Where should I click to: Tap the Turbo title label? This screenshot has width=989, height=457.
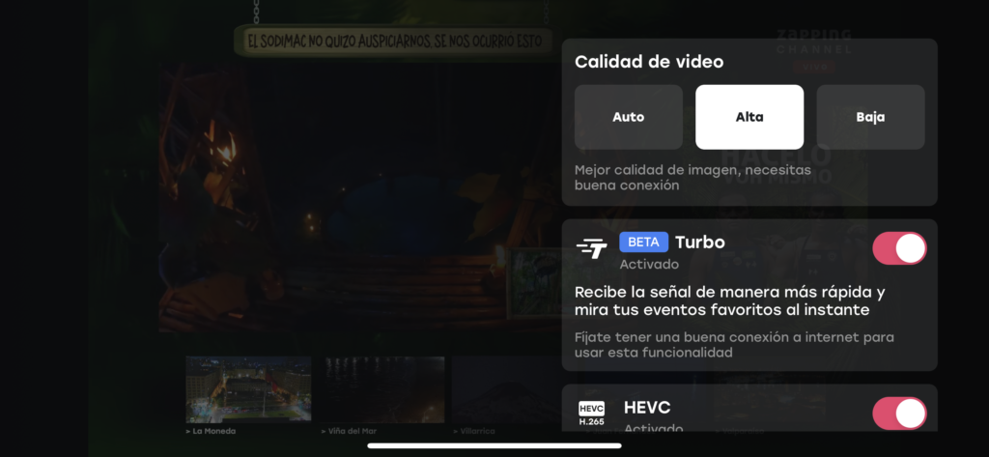pos(700,242)
